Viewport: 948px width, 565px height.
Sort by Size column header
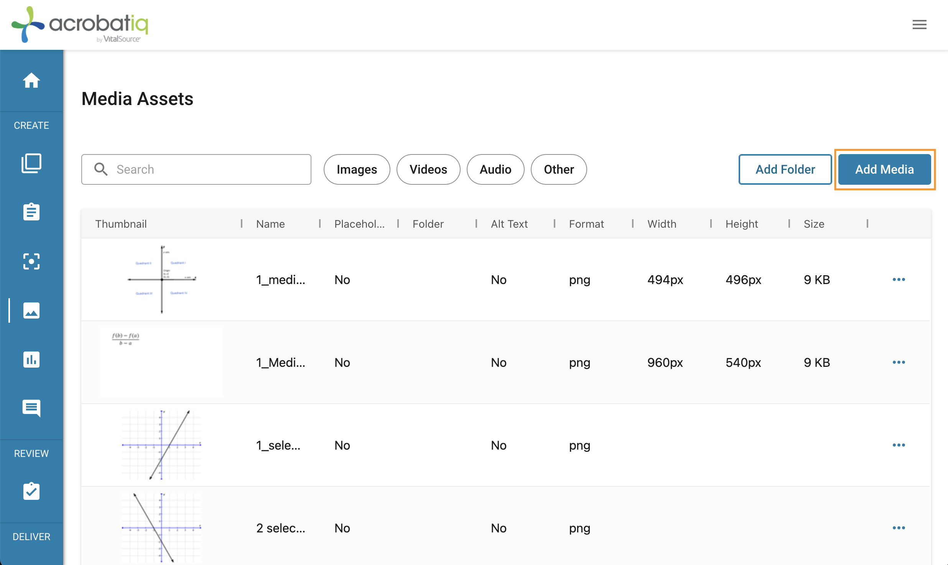click(814, 224)
